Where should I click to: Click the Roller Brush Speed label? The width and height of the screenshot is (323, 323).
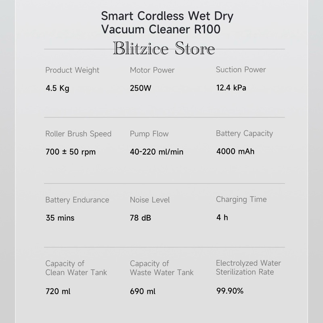click(x=78, y=134)
